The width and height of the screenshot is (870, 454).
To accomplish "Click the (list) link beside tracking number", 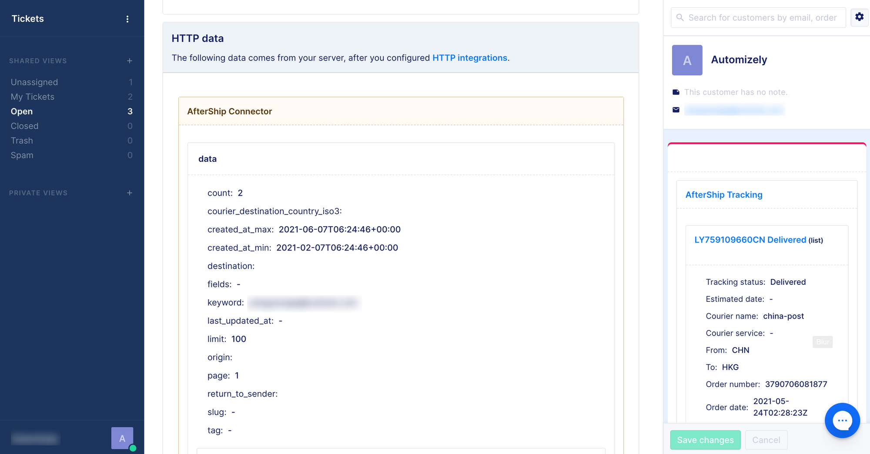I will (816, 240).
